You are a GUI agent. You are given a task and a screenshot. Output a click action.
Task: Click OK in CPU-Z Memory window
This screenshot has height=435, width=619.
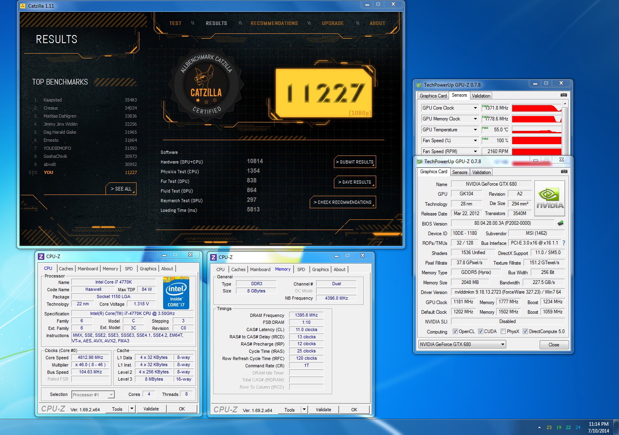click(x=354, y=410)
